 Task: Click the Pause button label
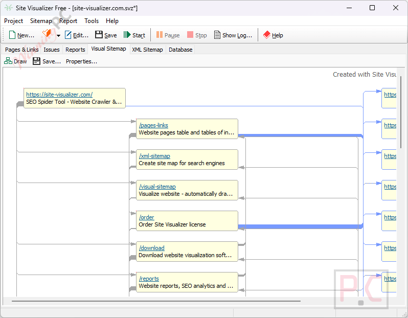172,35
